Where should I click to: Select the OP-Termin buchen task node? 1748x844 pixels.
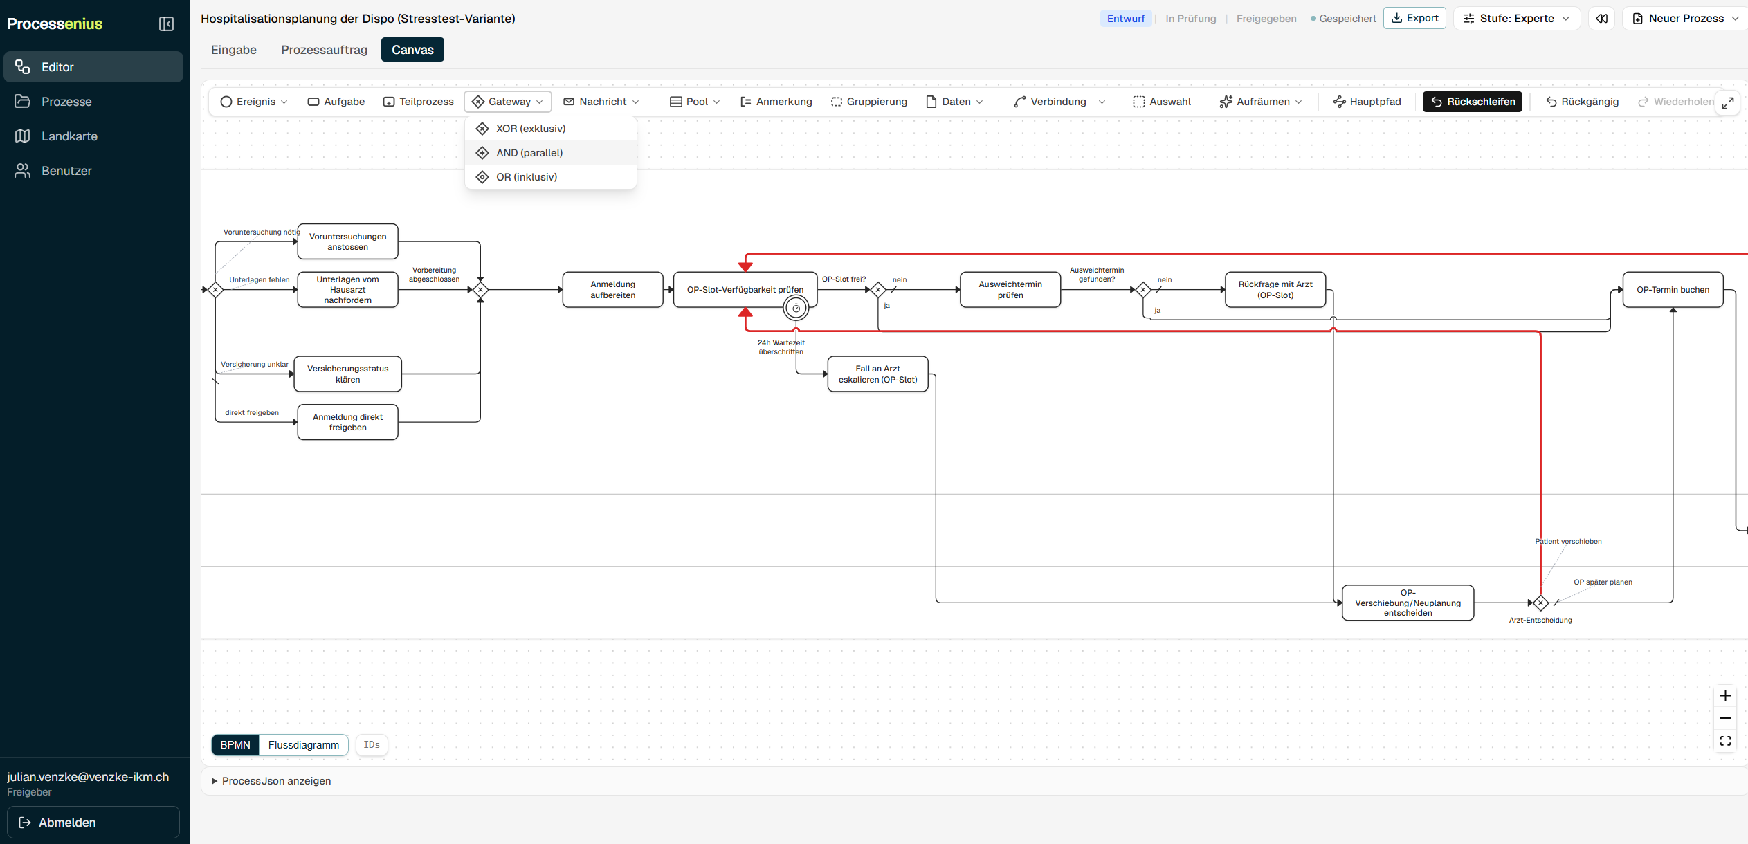[x=1673, y=290]
